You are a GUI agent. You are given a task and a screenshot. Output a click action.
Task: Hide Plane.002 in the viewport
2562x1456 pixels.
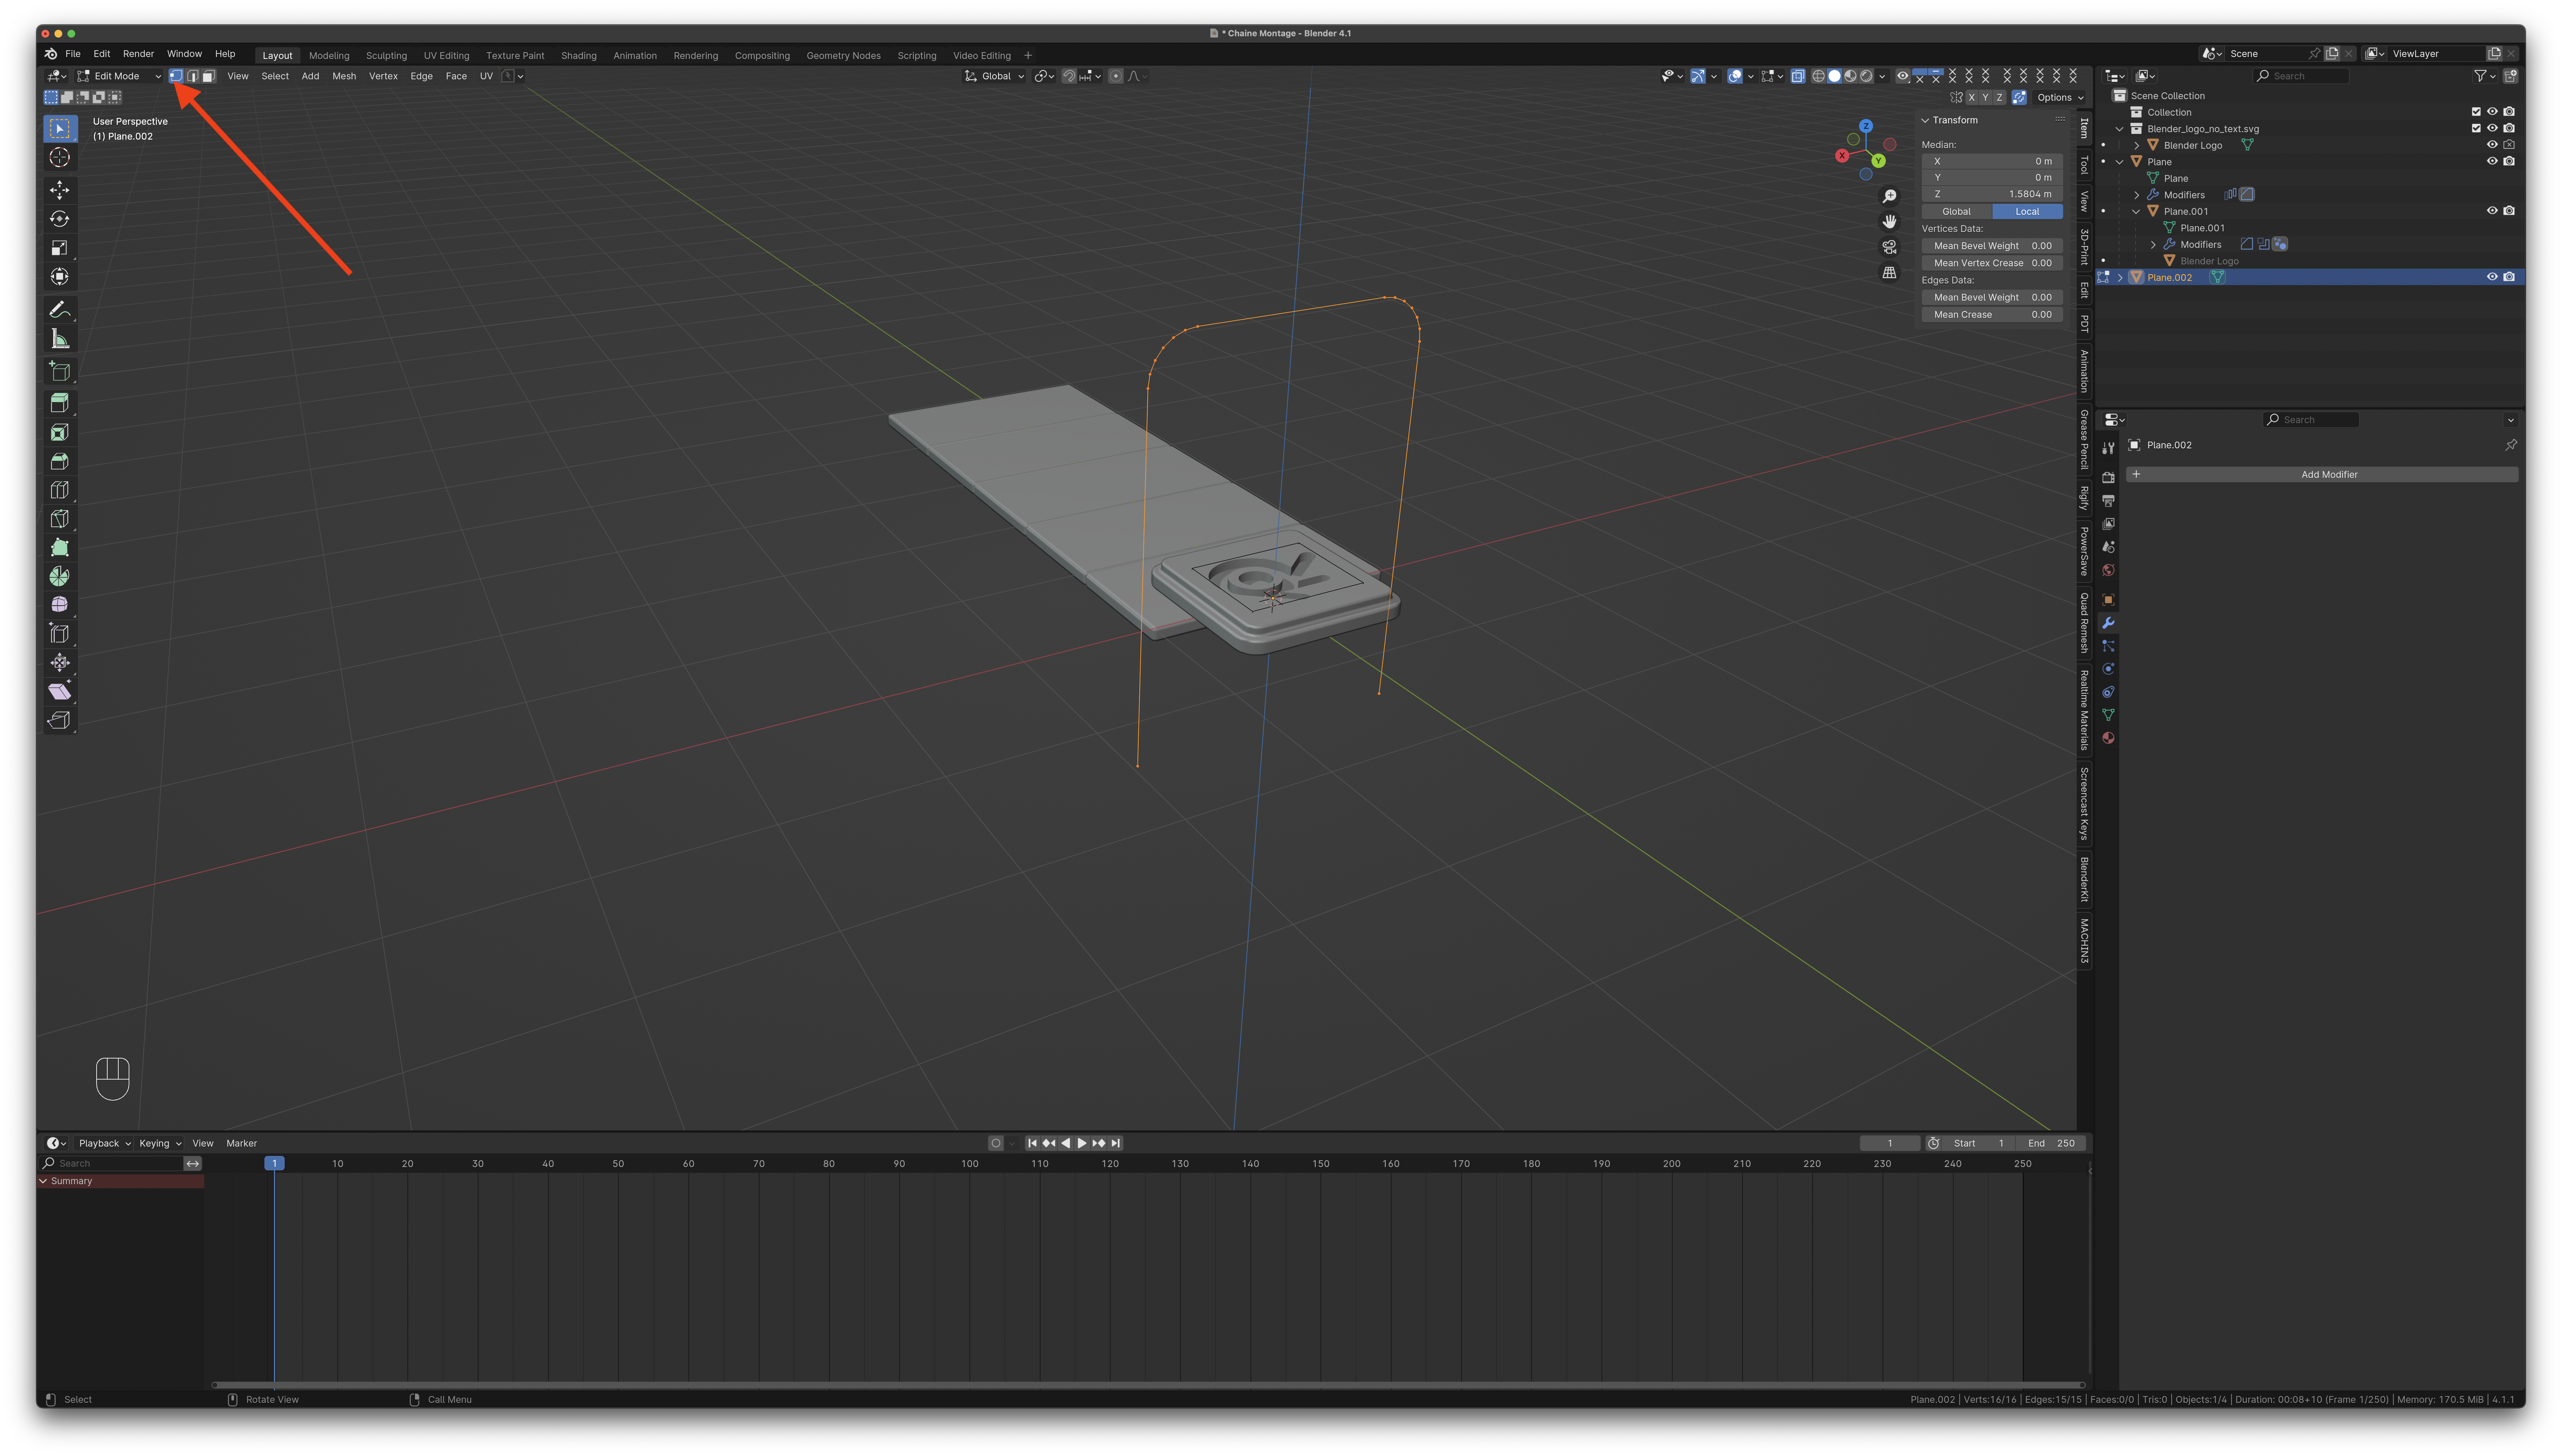point(2492,277)
